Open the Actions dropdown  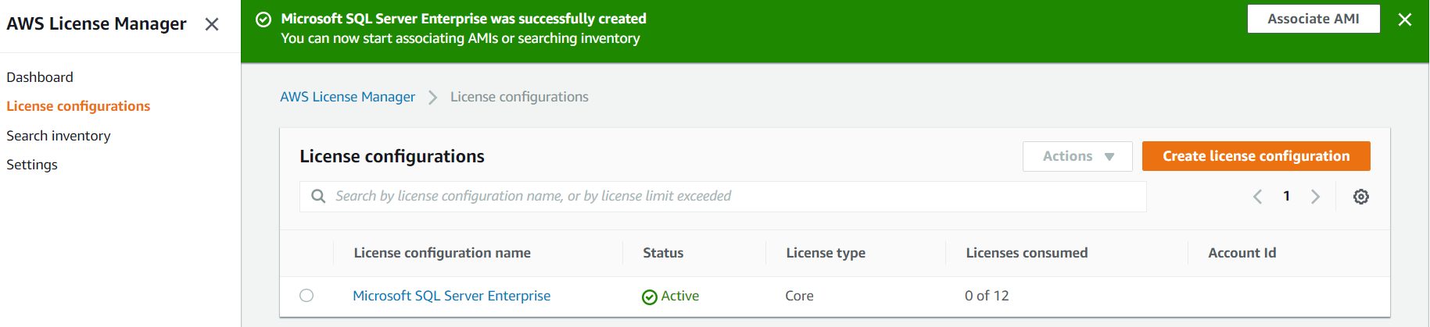click(x=1077, y=156)
